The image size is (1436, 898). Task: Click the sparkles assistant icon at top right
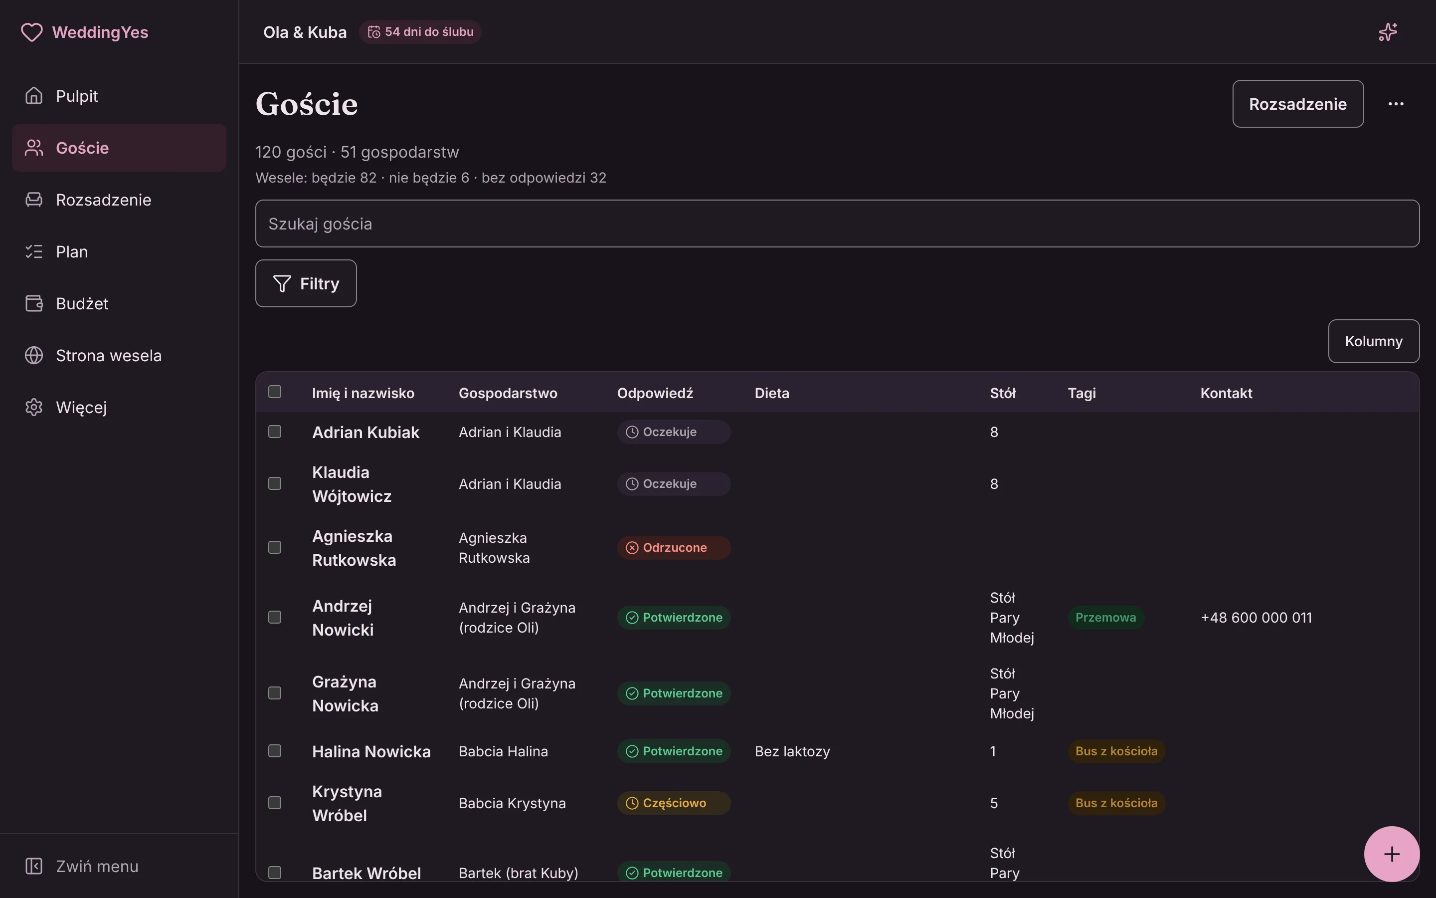1387,32
